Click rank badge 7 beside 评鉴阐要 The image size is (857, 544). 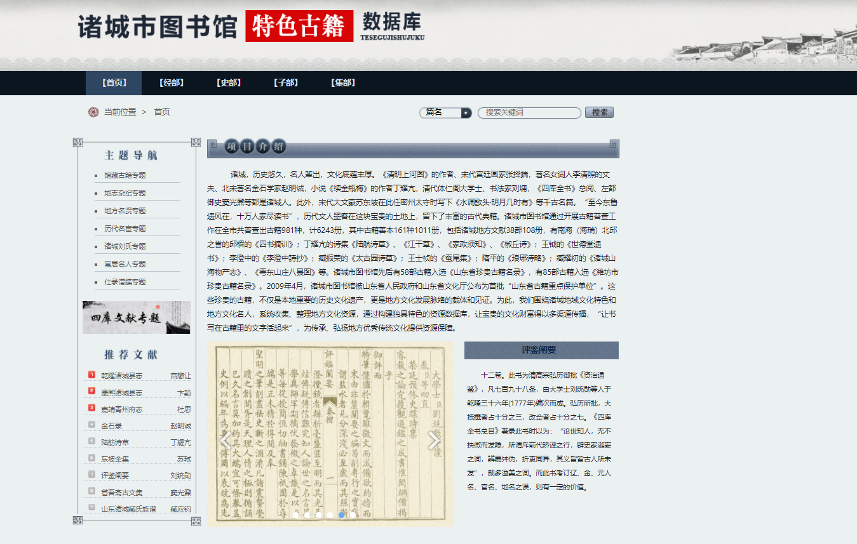(91, 474)
